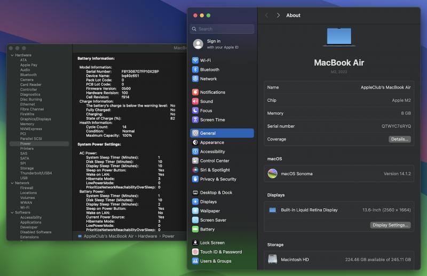This screenshot has width=427, height=276.
Task: Open the Notifications bell icon
Action: [195, 92]
